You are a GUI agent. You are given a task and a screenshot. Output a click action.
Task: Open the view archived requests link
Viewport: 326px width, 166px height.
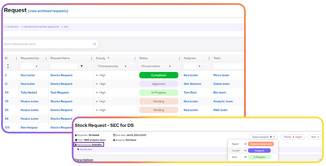pos(48,11)
